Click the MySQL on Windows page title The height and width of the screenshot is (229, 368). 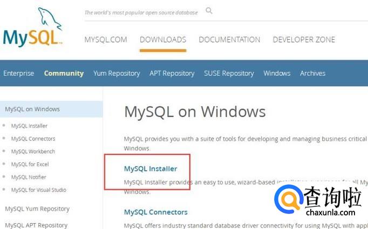pyautogui.click(x=195, y=112)
